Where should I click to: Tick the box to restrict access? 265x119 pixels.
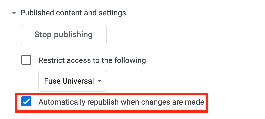pos(26,60)
